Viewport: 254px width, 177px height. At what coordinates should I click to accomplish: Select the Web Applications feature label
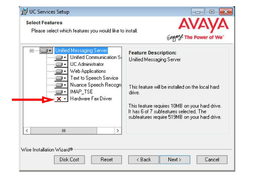tap(88, 71)
